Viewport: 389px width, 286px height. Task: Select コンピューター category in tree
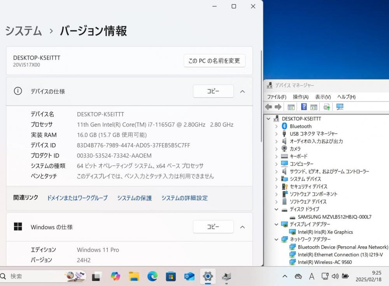pyautogui.click(x=301, y=164)
